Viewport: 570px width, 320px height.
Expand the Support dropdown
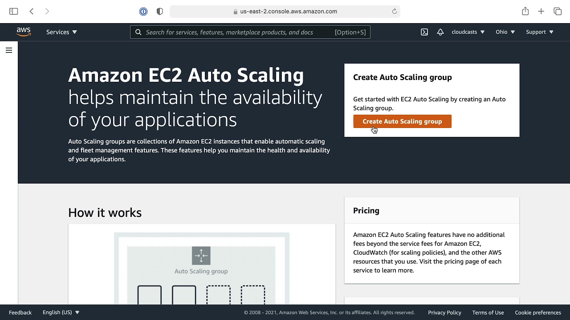(x=539, y=32)
